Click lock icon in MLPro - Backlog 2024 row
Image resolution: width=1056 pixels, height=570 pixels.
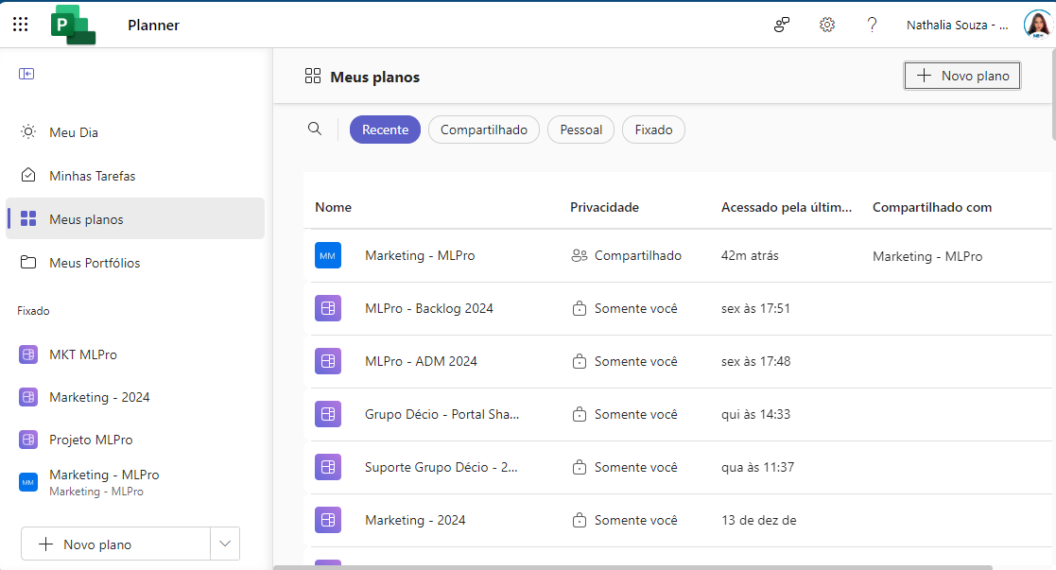click(x=580, y=308)
